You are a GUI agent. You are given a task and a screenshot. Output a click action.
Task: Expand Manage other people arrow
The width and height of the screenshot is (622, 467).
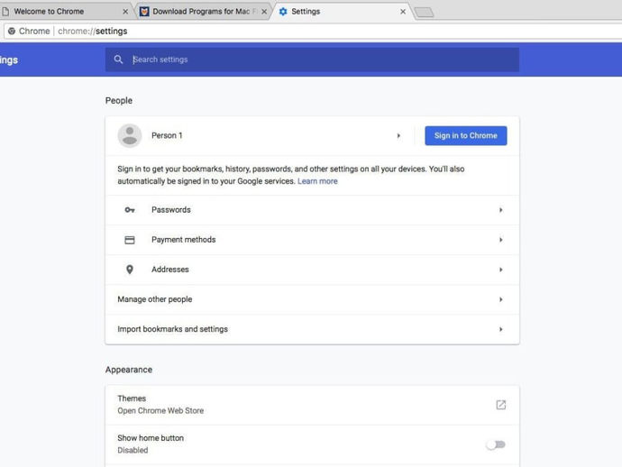click(x=500, y=299)
